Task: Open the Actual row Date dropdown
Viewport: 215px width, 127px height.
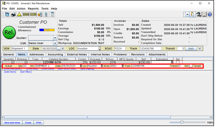Action: [x=81, y=66]
